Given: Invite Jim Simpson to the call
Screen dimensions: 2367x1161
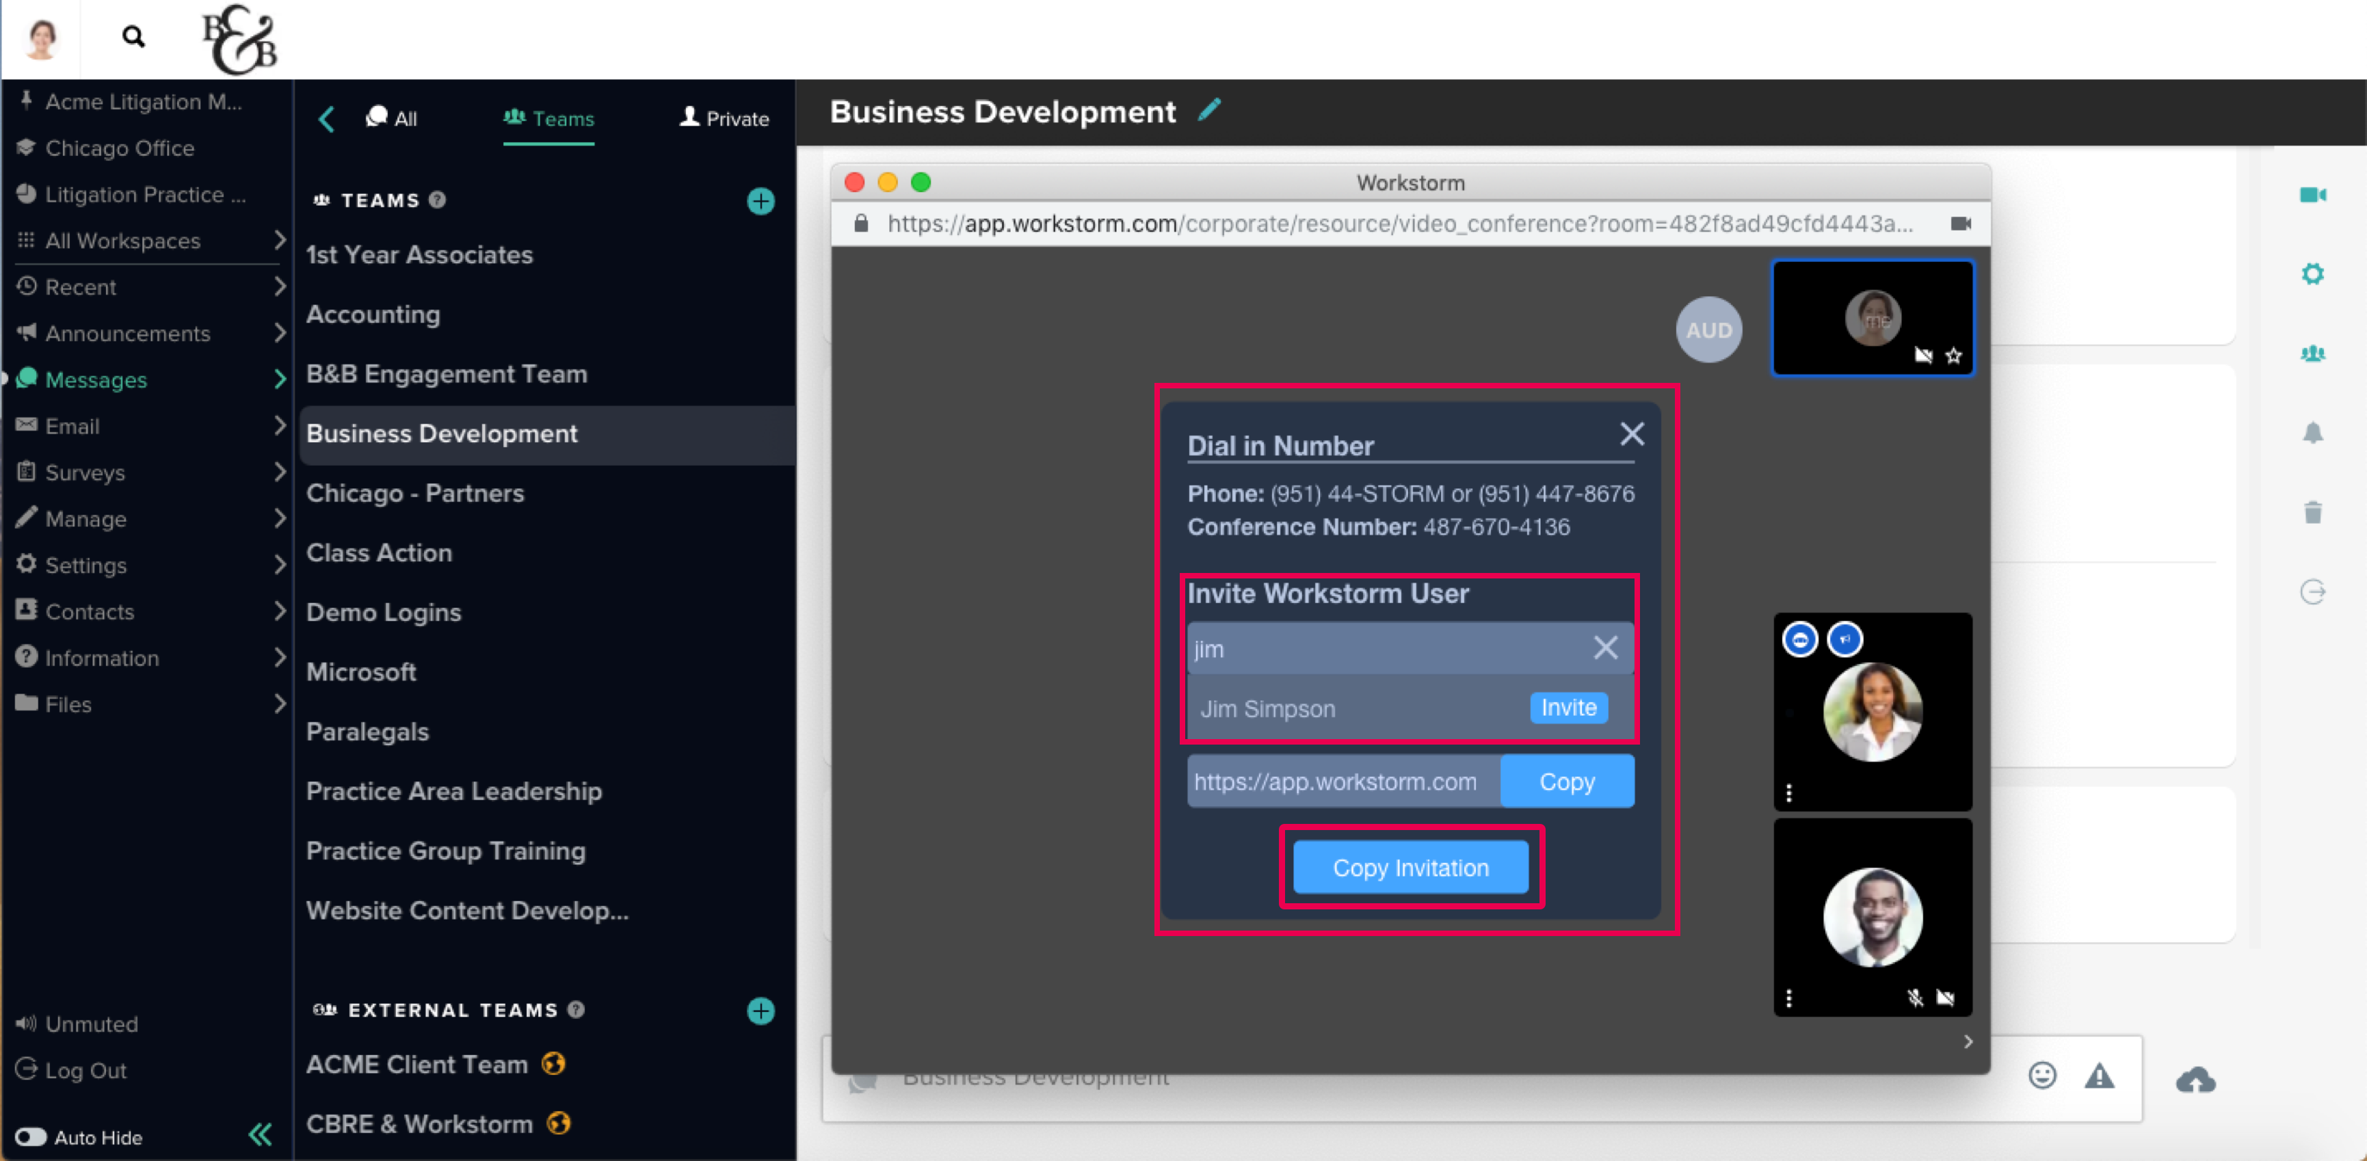Looking at the screenshot, I should coord(1568,707).
